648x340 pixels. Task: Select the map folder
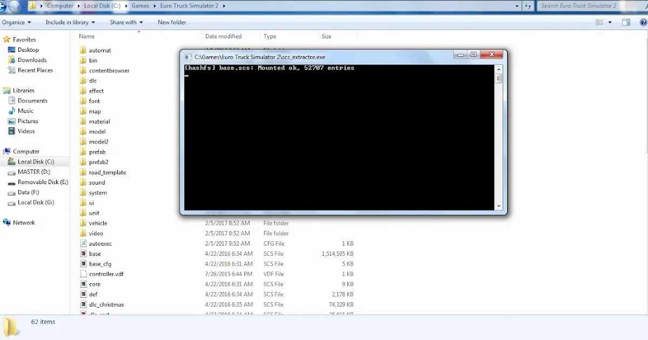90,111
